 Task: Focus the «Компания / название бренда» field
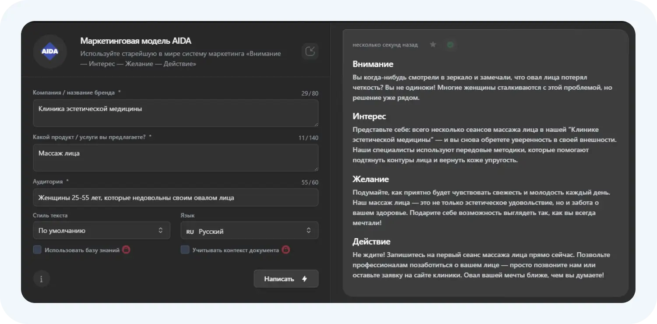(x=175, y=113)
